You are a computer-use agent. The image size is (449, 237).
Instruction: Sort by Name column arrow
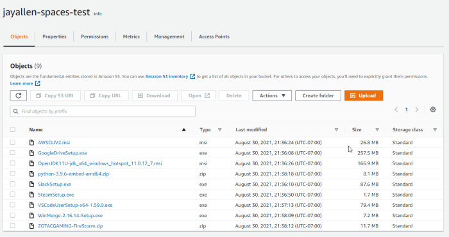click(x=184, y=130)
